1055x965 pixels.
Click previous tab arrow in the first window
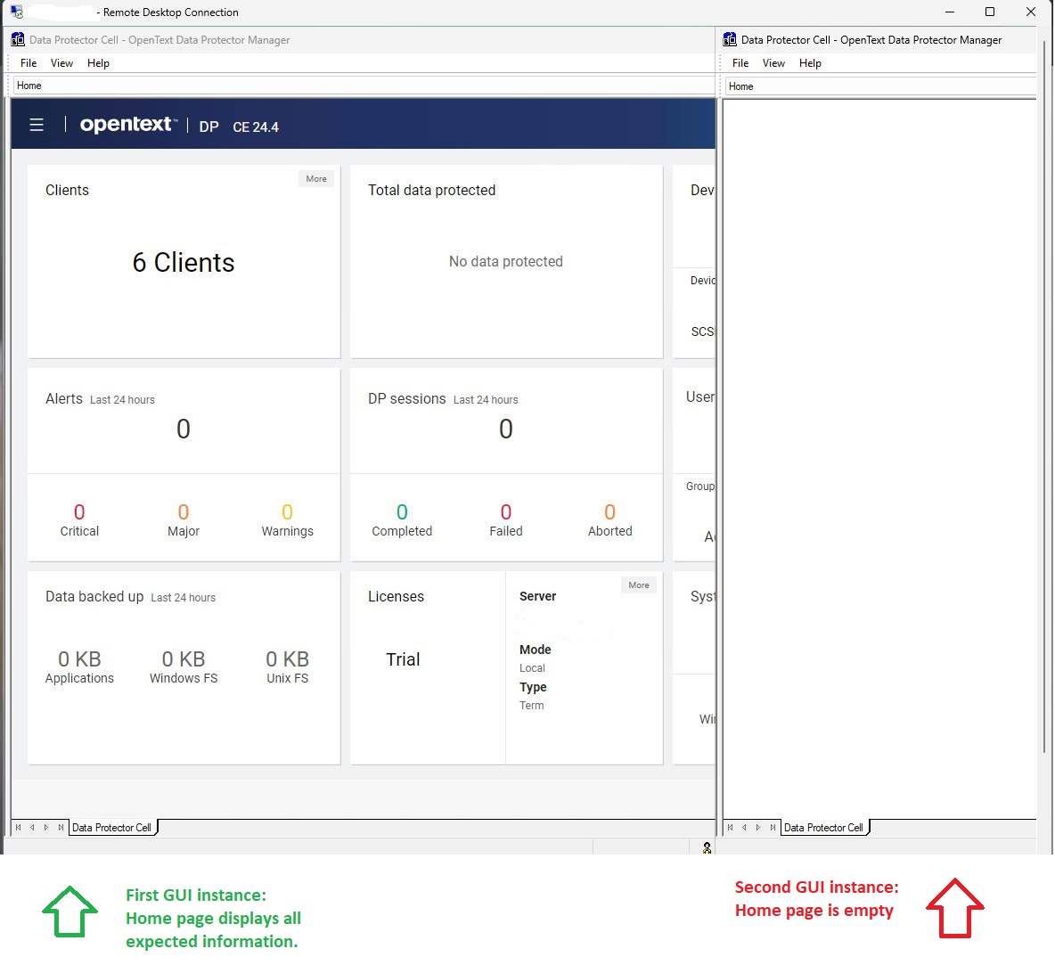tap(32, 828)
